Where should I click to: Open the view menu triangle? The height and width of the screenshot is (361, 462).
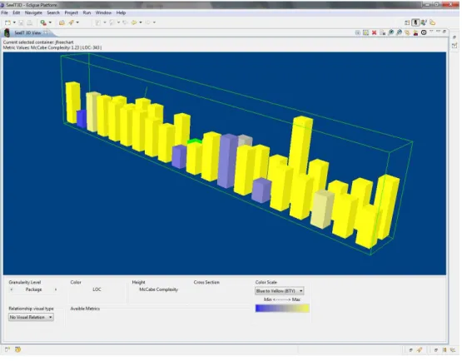tap(431, 32)
